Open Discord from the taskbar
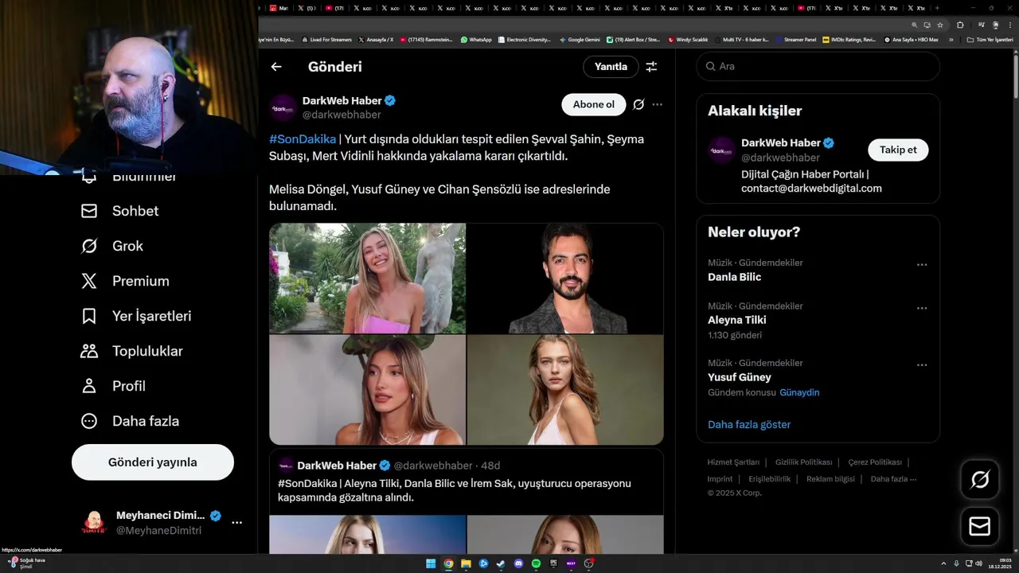The width and height of the screenshot is (1019, 573). tap(518, 563)
